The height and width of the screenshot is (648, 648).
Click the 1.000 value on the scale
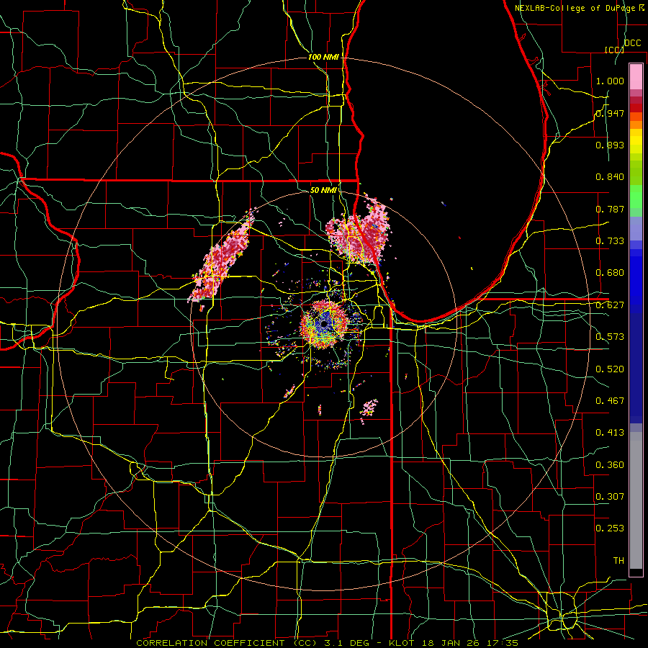click(x=610, y=81)
